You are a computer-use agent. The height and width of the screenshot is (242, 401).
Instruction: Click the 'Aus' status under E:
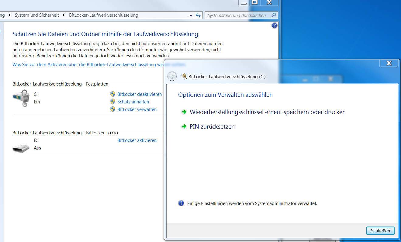37,148
